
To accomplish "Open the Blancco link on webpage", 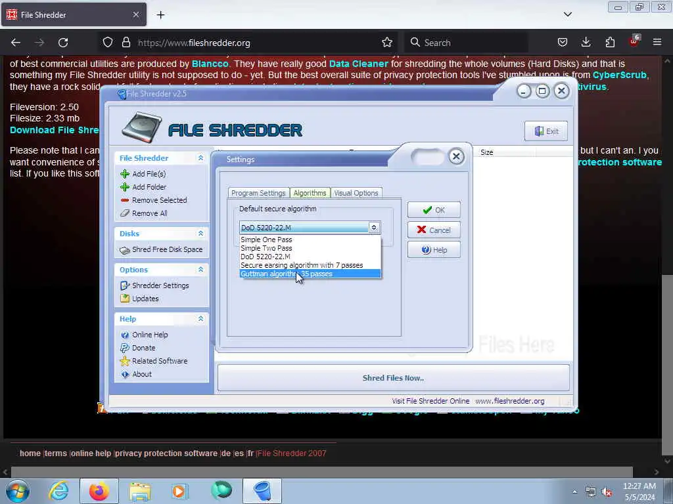I will (210, 64).
